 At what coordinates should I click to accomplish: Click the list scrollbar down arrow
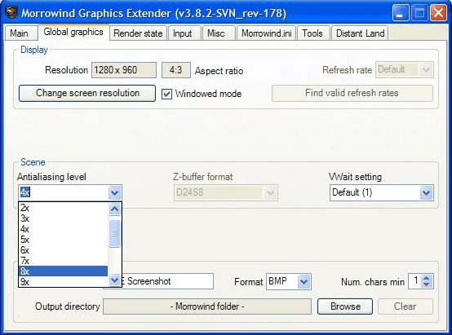point(115,280)
